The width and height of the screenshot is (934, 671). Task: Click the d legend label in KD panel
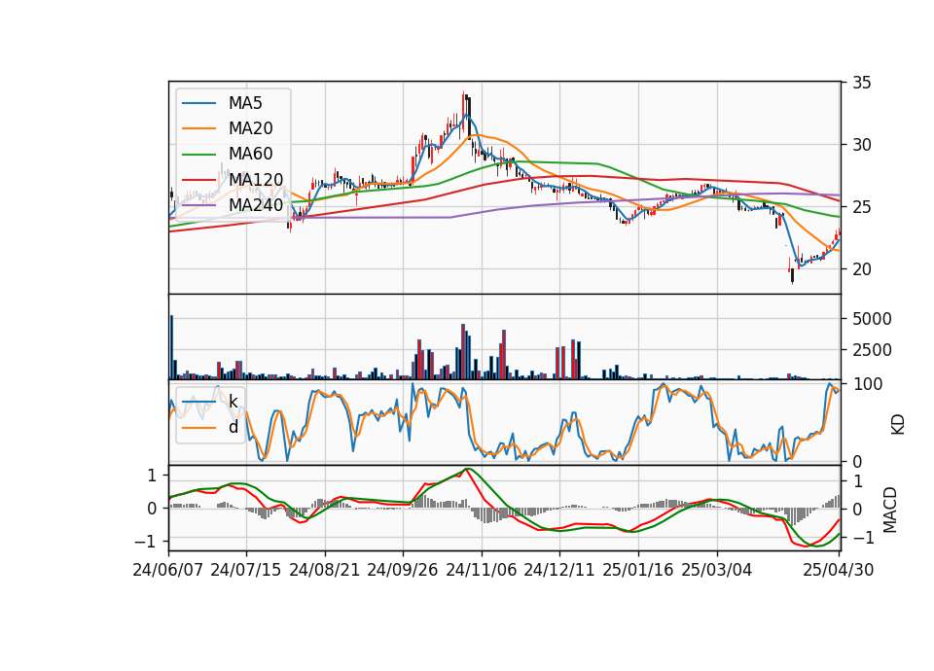[233, 427]
